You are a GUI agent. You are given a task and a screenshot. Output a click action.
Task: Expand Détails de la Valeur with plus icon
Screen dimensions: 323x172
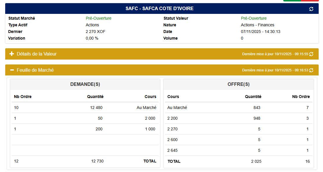(12, 54)
